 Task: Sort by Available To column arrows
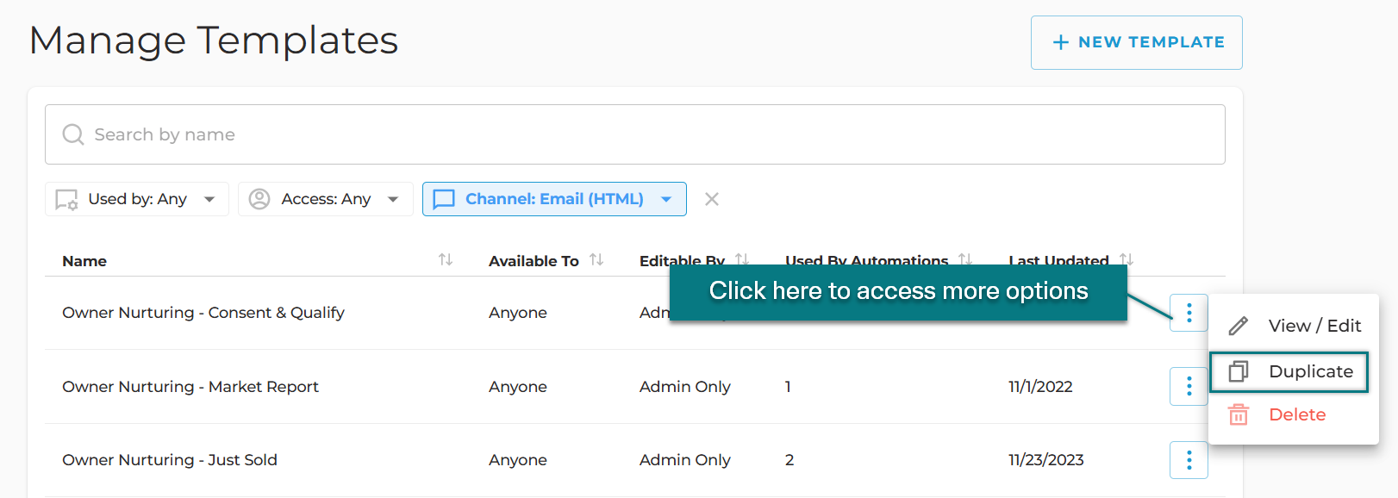pyautogui.click(x=596, y=259)
